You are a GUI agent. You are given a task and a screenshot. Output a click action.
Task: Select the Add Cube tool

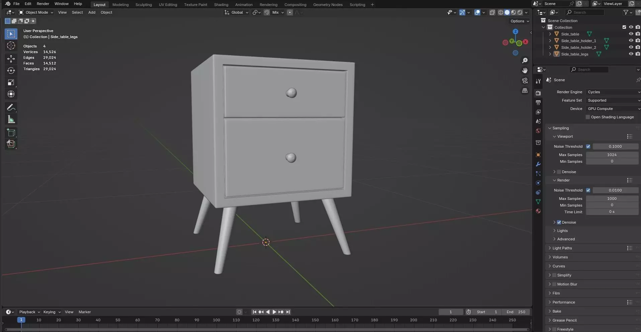(x=11, y=132)
